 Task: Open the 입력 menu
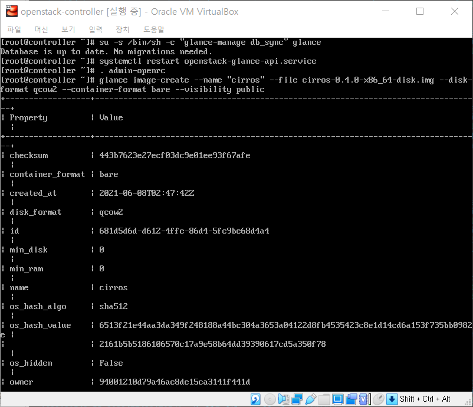(x=96, y=29)
